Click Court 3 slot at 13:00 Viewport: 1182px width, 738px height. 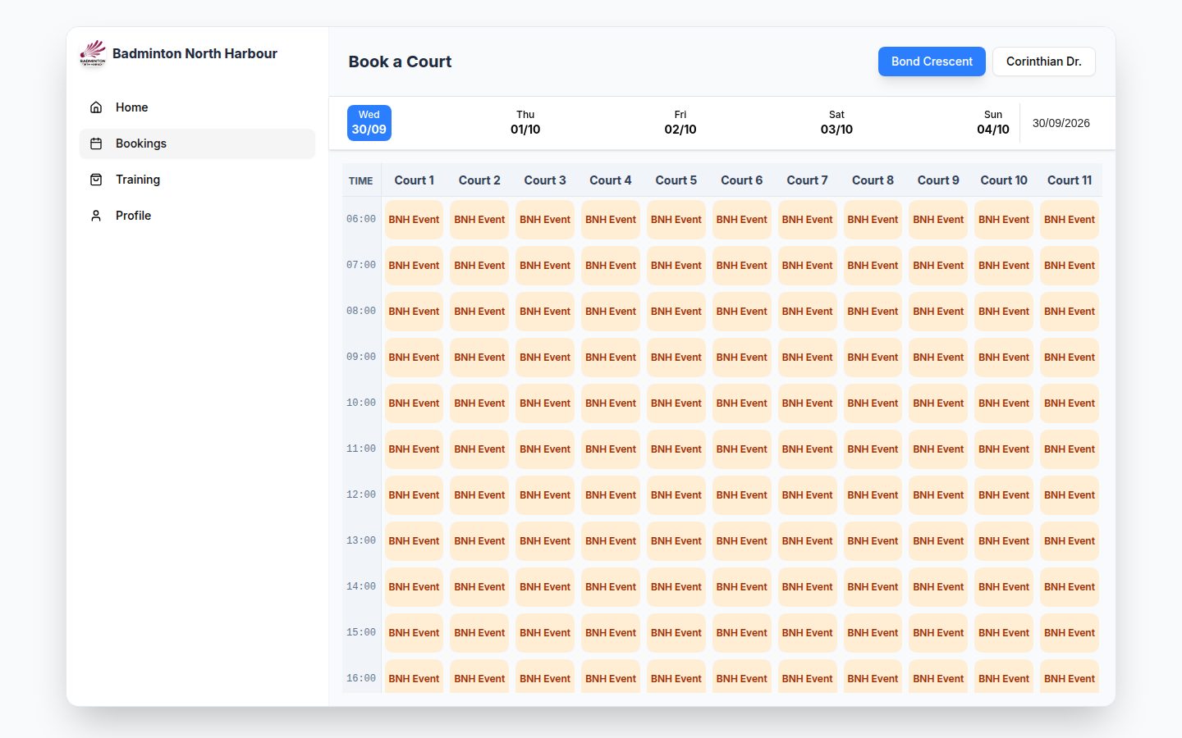click(x=545, y=541)
